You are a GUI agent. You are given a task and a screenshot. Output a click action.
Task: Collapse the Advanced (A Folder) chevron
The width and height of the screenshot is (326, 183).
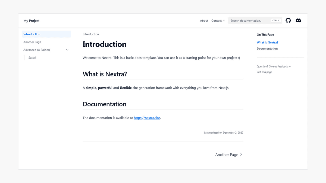(67, 50)
